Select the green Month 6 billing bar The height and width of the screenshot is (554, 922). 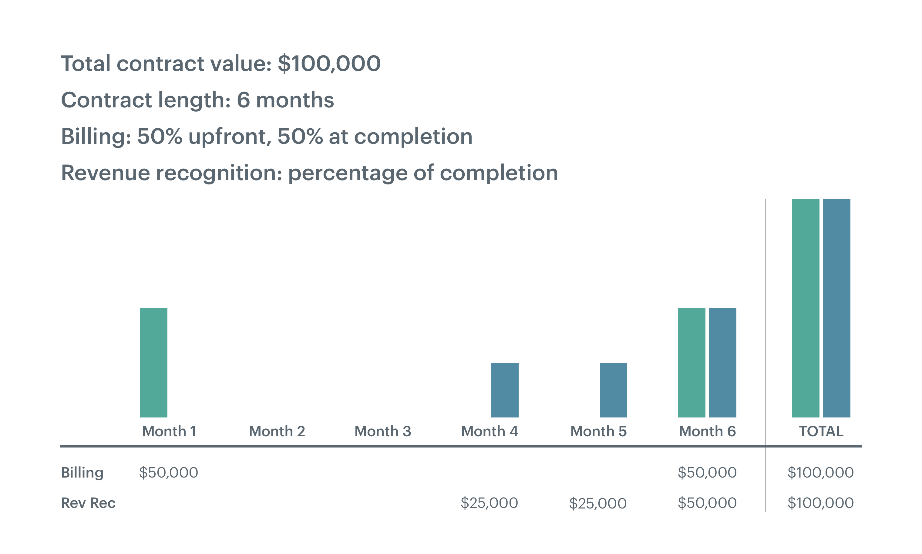[x=692, y=363]
